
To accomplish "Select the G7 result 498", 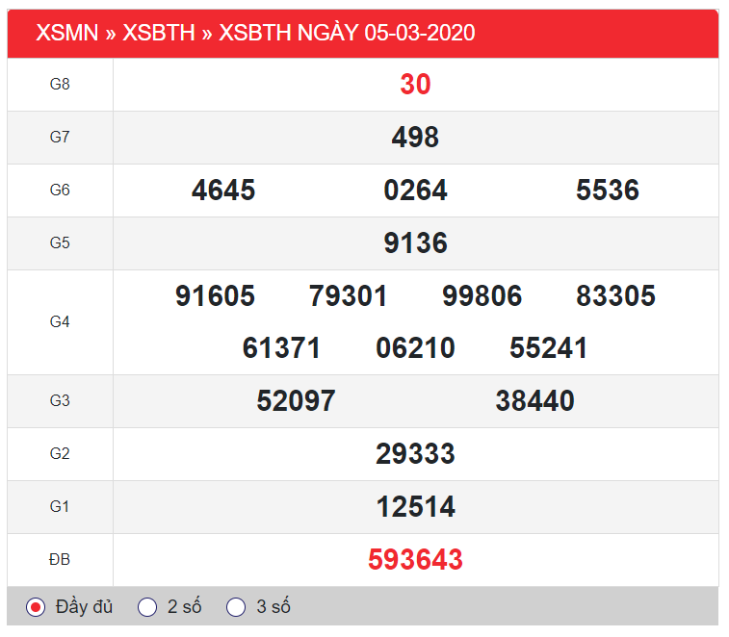I will pos(415,138).
